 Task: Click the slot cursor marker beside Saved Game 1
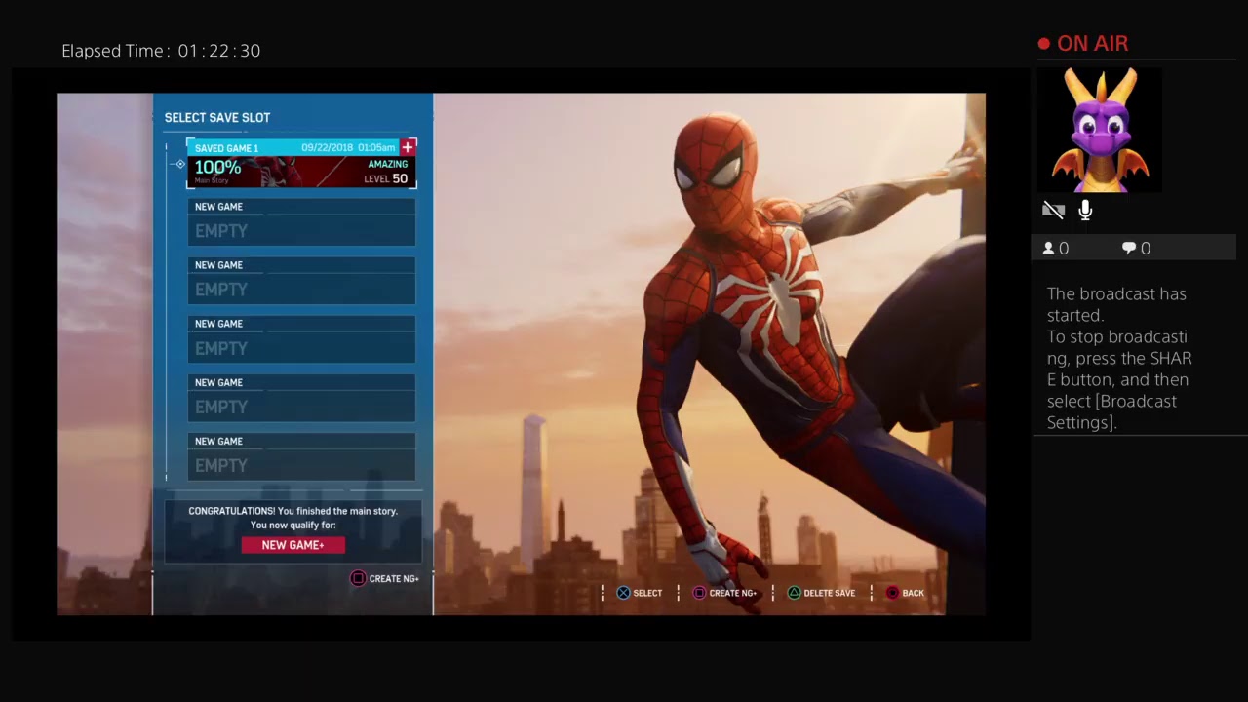click(x=179, y=164)
